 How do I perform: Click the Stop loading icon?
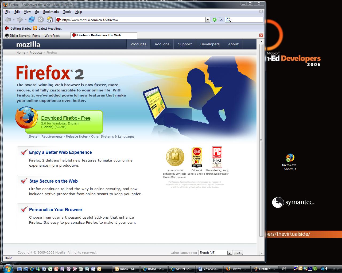41,20
